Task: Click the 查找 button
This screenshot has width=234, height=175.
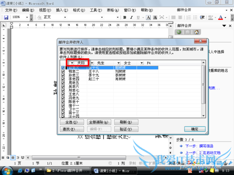Action: [x=72, y=129]
